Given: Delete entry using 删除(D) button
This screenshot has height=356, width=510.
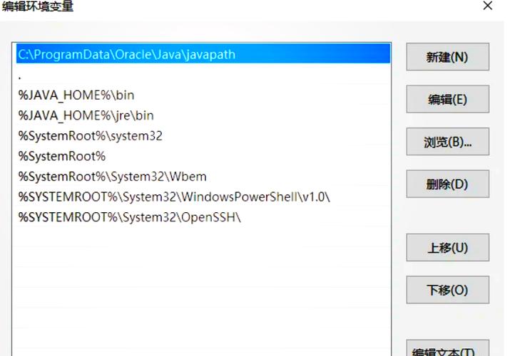Looking at the screenshot, I should tap(447, 184).
